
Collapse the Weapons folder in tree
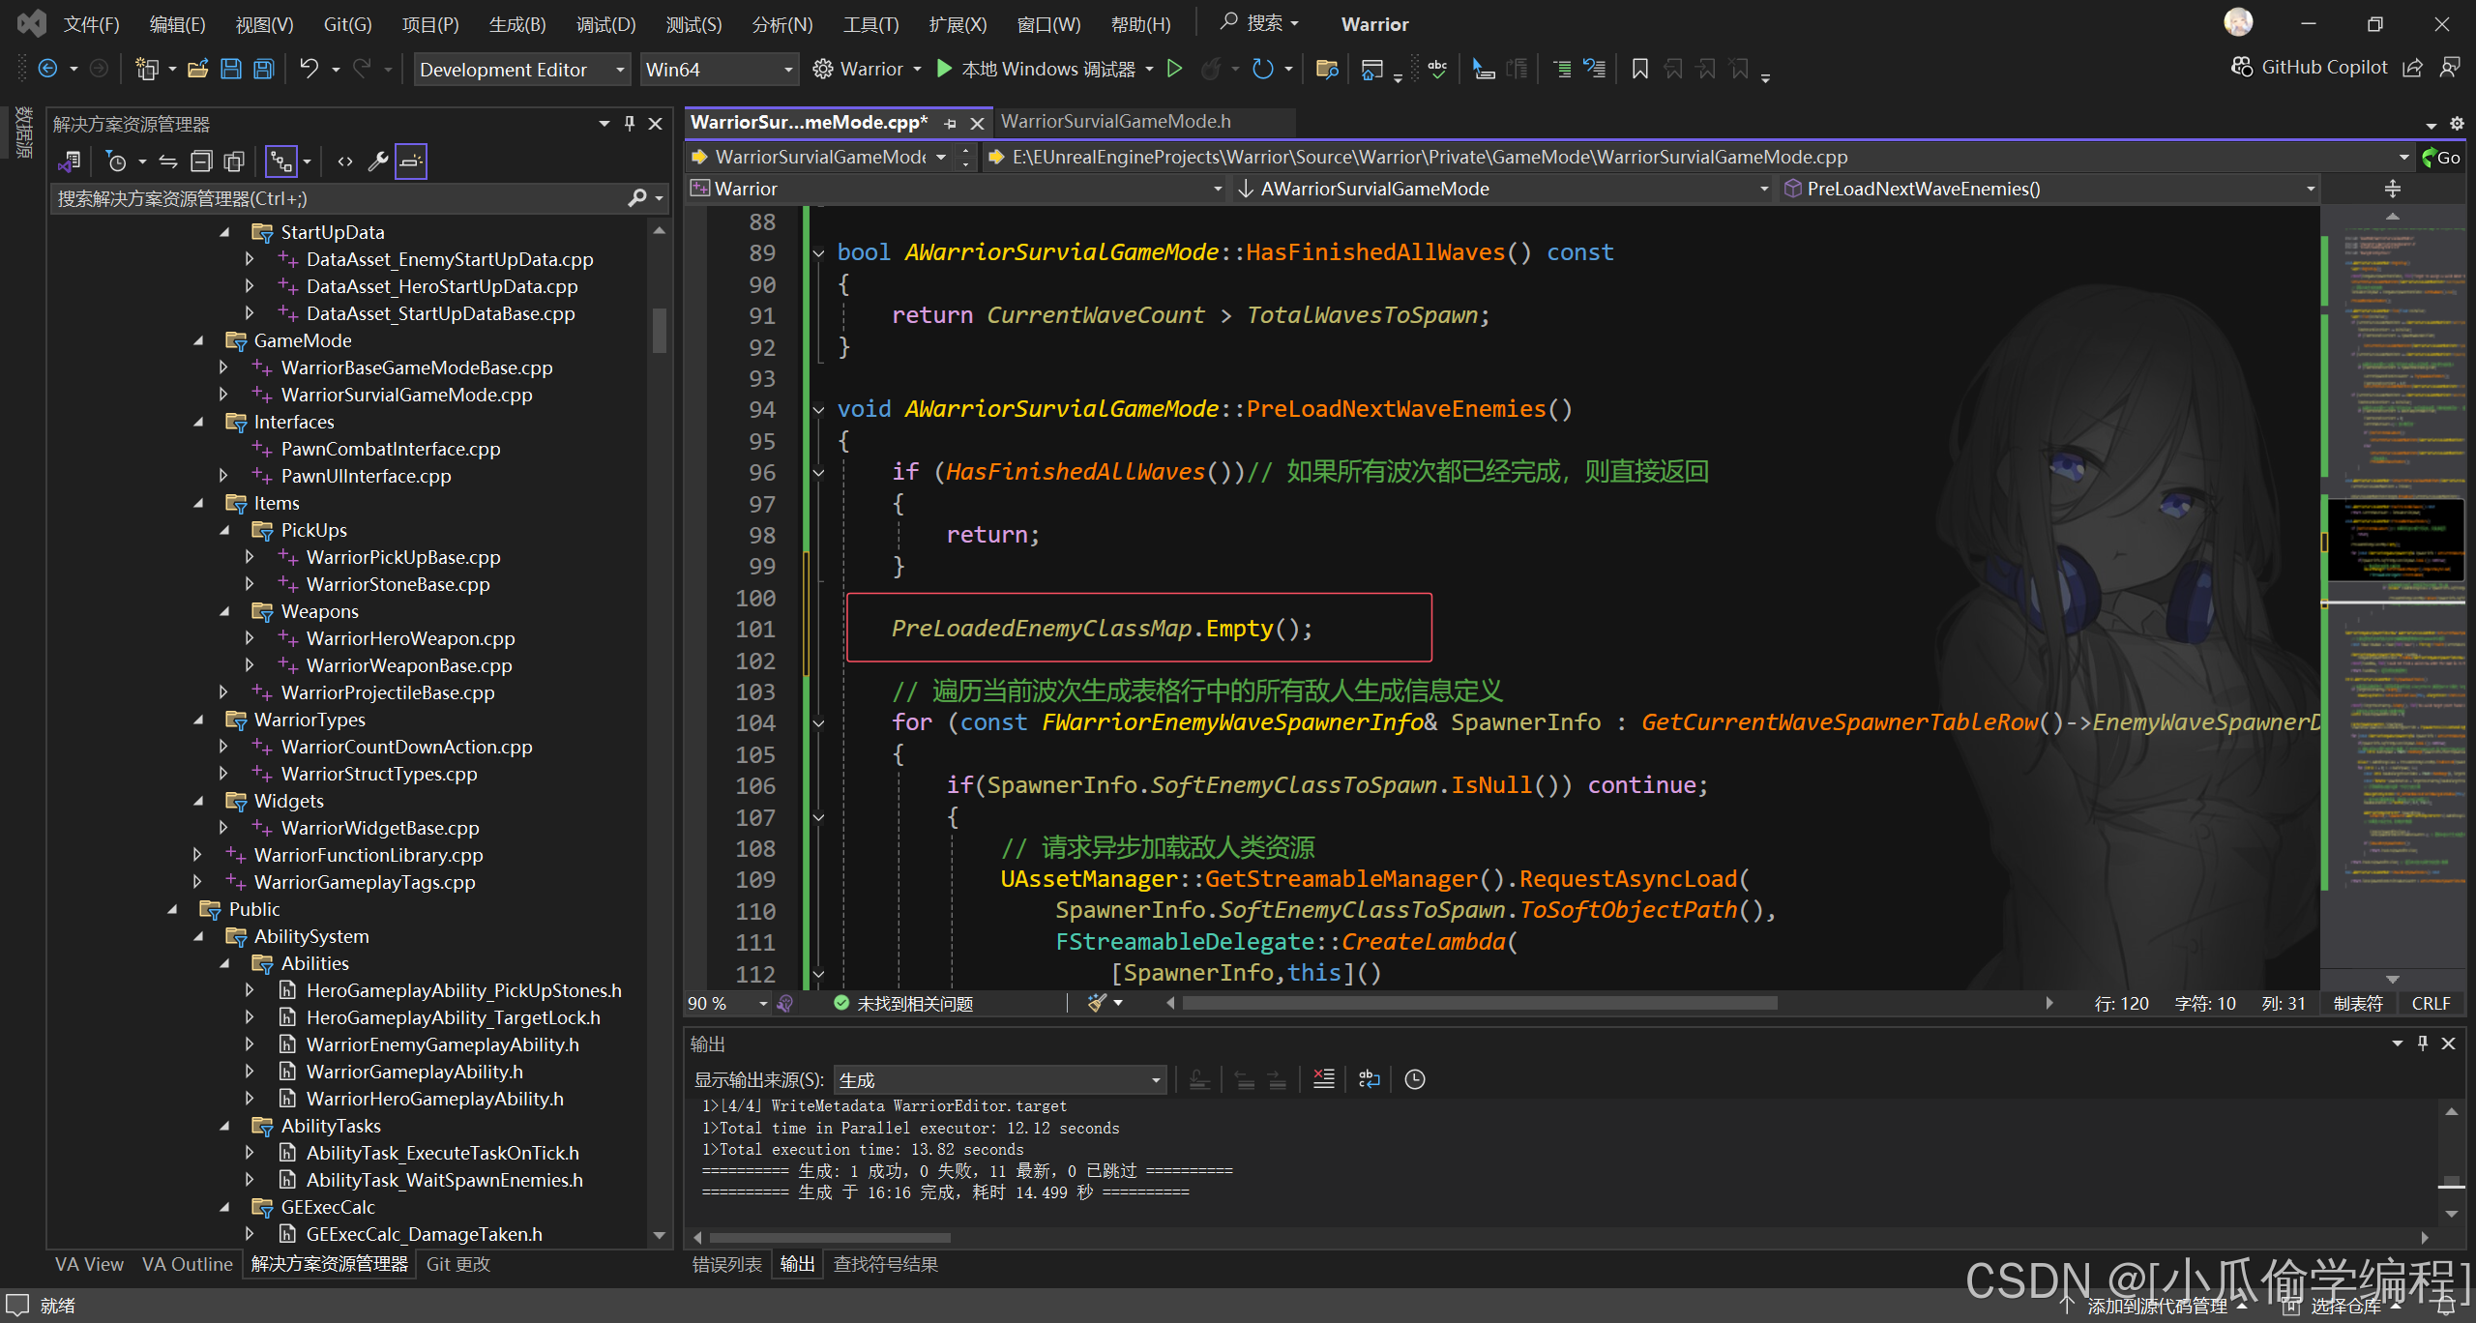(x=224, y=611)
